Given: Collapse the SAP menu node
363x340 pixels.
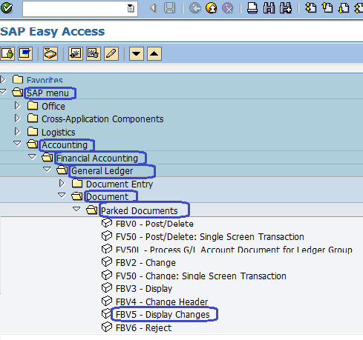Looking at the screenshot, I should click(x=3, y=92).
